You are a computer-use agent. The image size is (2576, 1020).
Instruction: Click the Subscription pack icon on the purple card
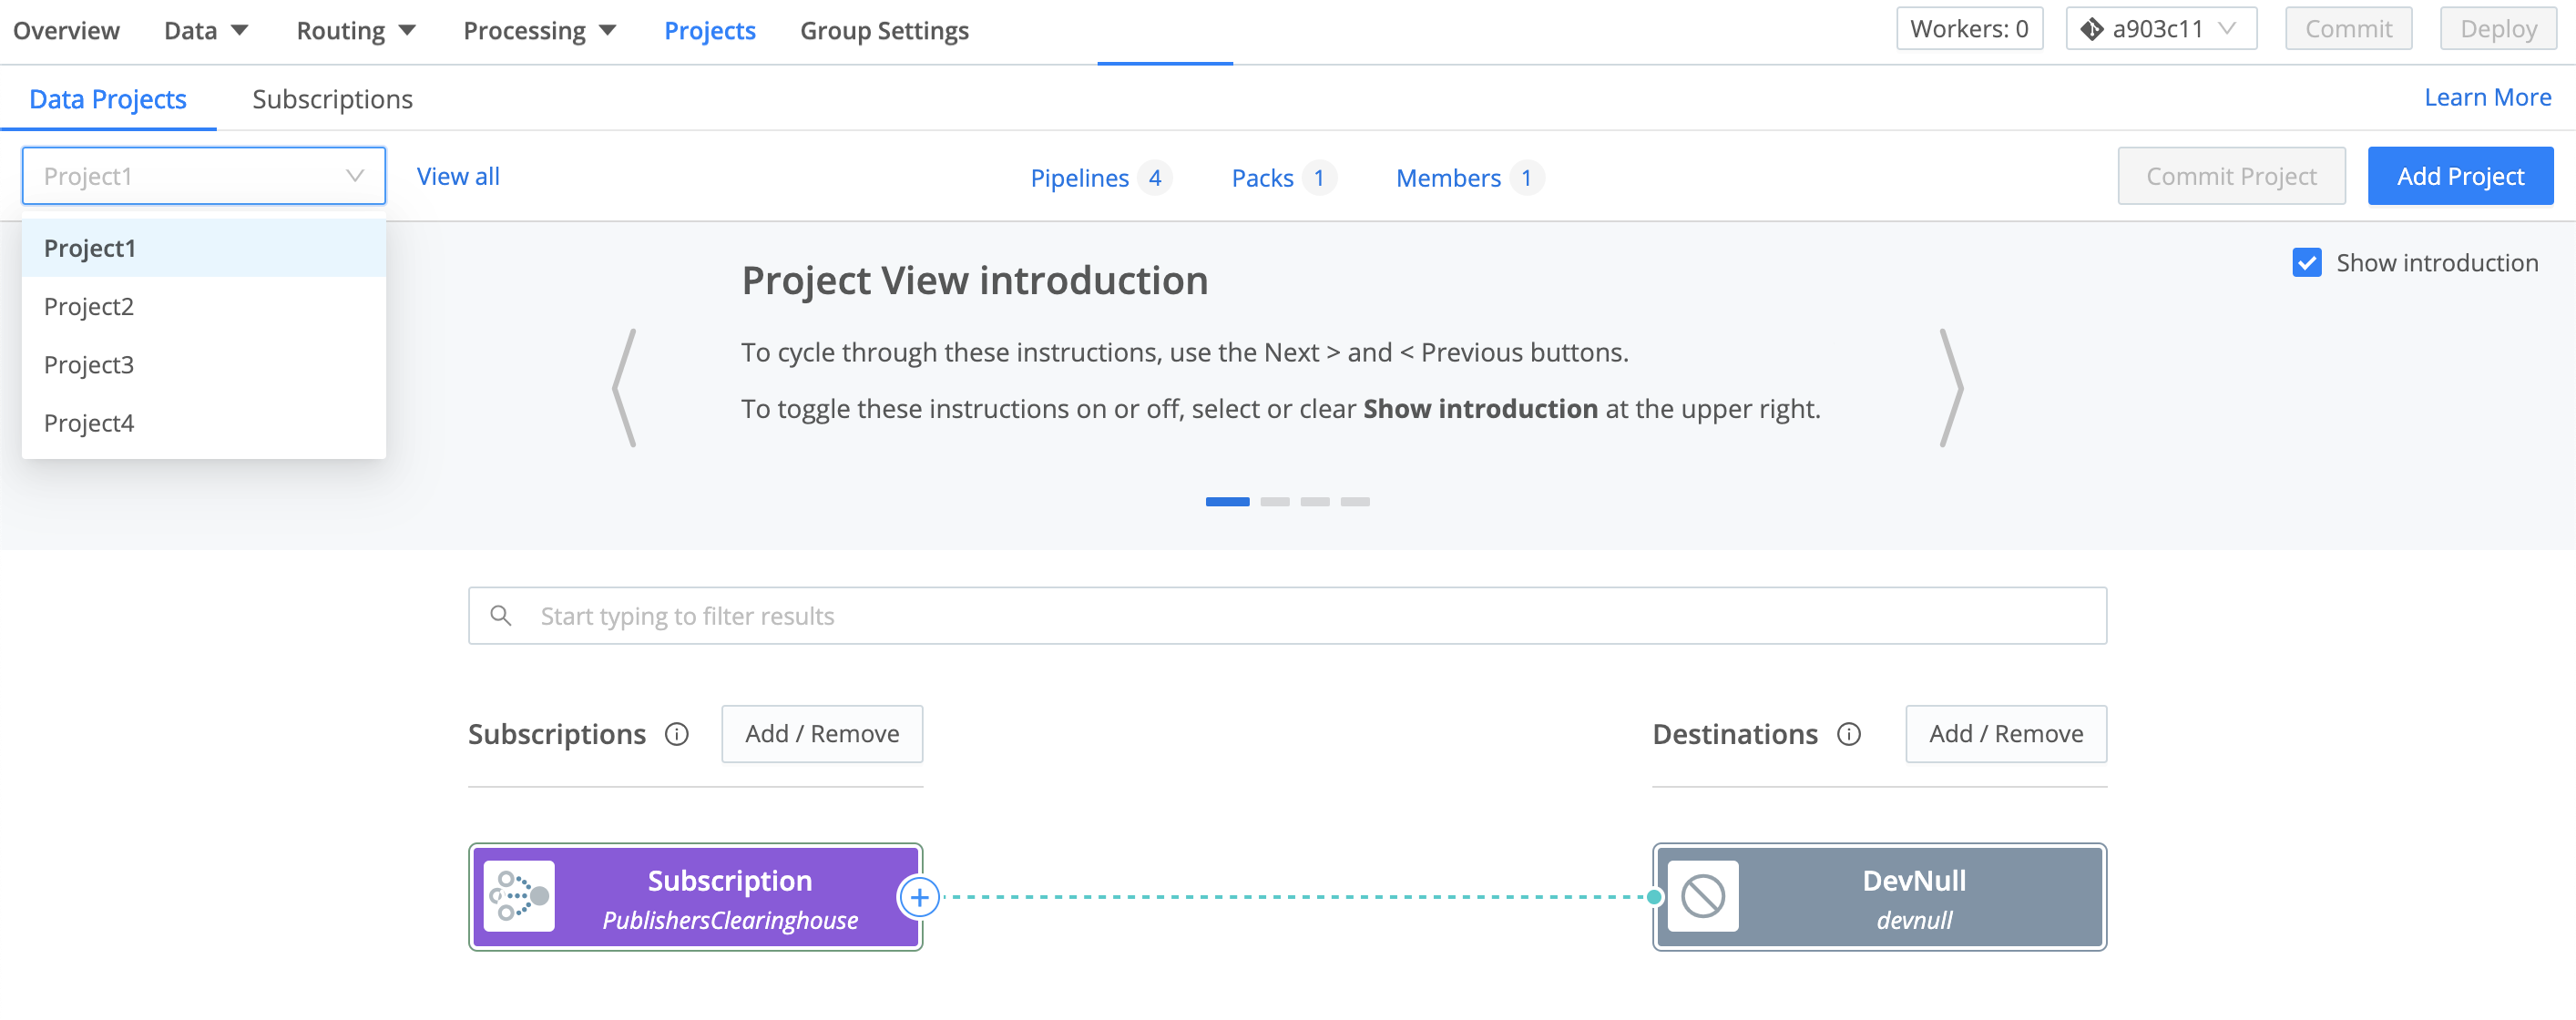519,896
